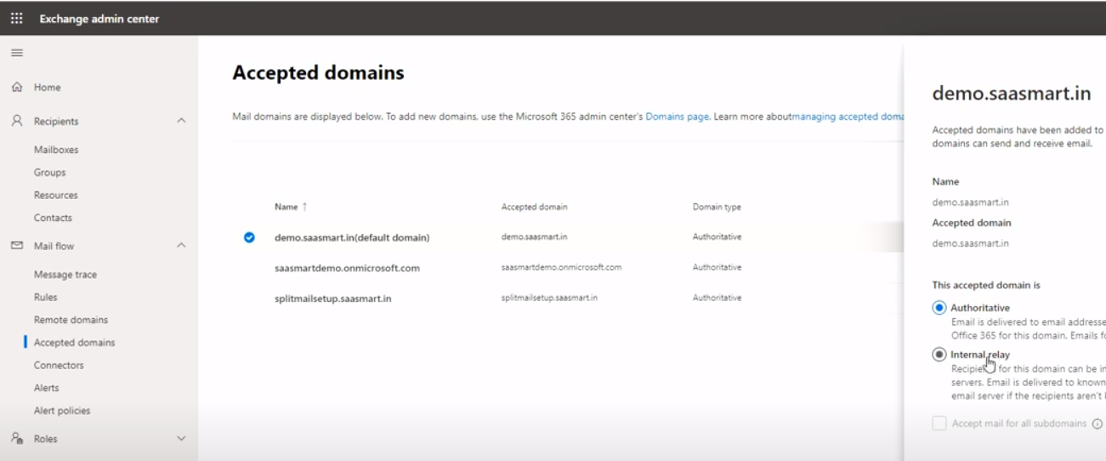
Task: Click Authoritative type in splitmailsetup.saasmart.in row
Action: (717, 298)
